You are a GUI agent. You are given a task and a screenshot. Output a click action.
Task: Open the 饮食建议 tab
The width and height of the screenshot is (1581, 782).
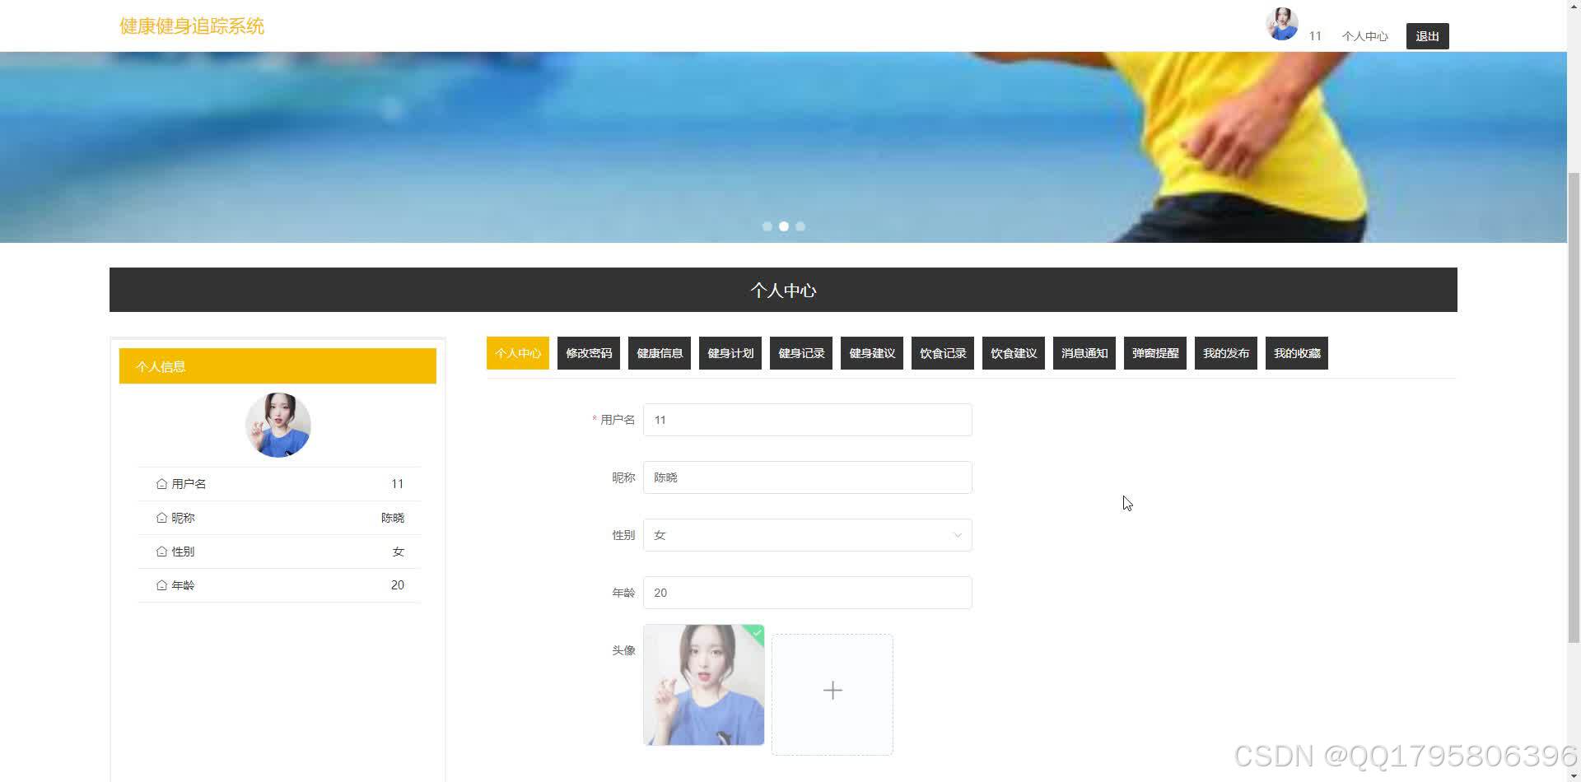point(1014,353)
